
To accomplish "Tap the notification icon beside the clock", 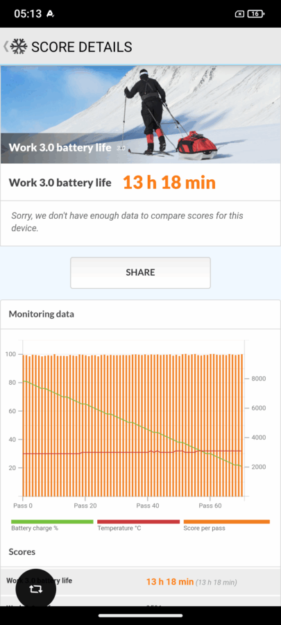I will click(50, 14).
